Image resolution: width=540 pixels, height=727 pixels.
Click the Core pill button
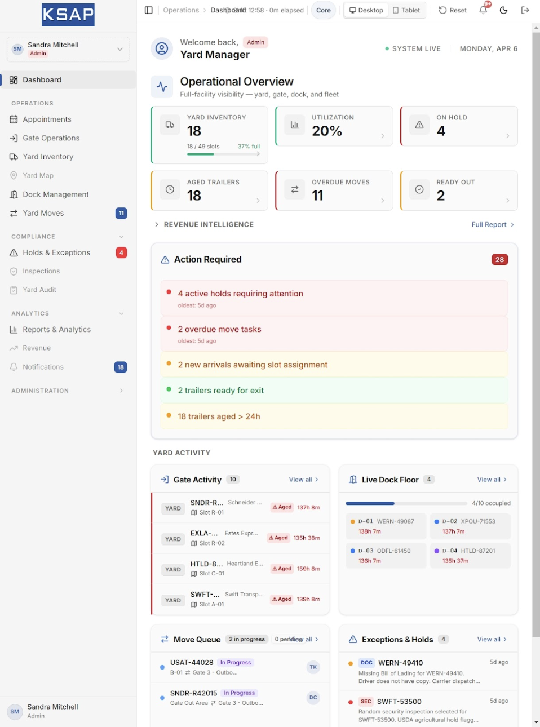pyautogui.click(x=324, y=10)
